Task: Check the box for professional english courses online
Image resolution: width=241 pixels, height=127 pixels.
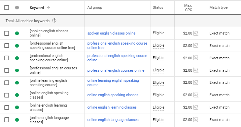Action: pos(7,70)
